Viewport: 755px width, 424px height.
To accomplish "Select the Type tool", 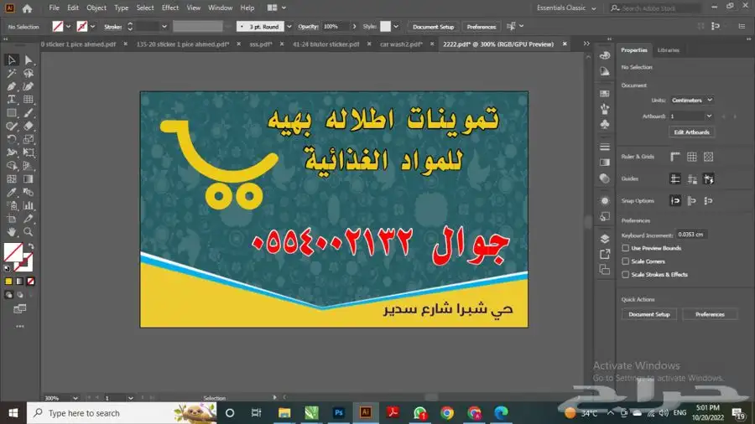I will click(12, 100).
